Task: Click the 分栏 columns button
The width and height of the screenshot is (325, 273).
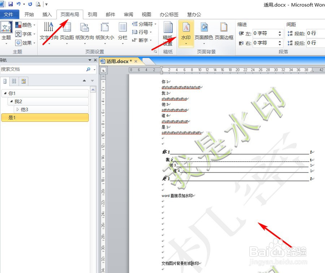Action: pos(122,33)
